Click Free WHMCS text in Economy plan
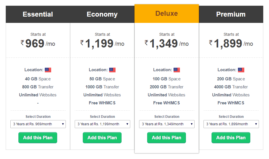Viewport: 269px width, 159px height. 102,103
